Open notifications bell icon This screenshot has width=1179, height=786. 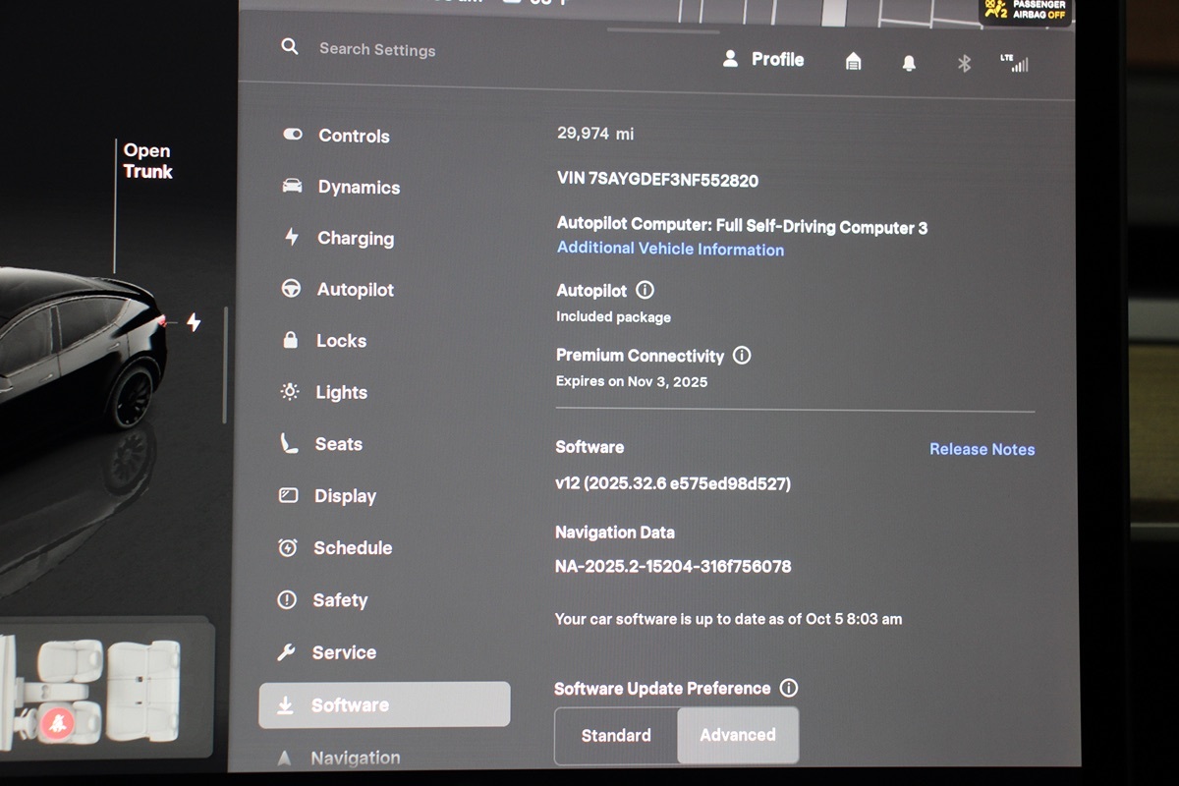[909, 63]
